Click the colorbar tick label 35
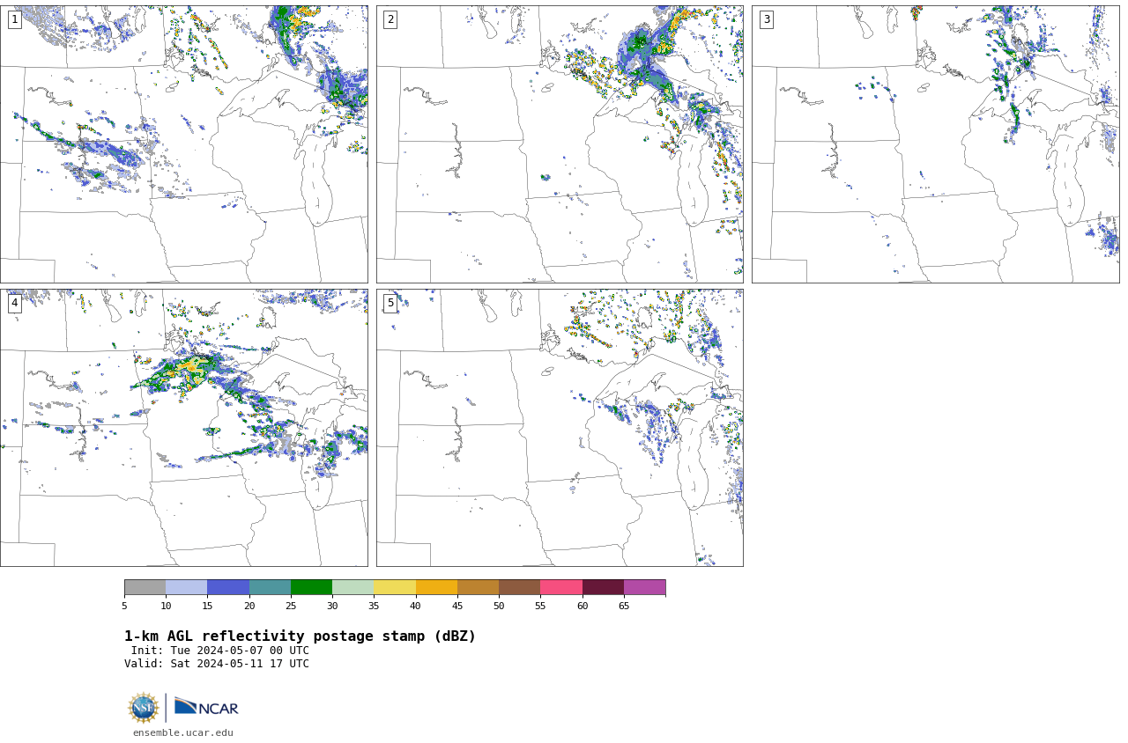The width and height of the screenshot is (1128, 743). click(x=374, y=606)
